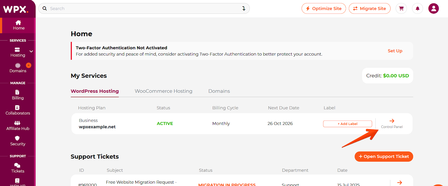Open Tickets in the sidebar
Viewport: 448px width, 186px height.
[18, 168]
